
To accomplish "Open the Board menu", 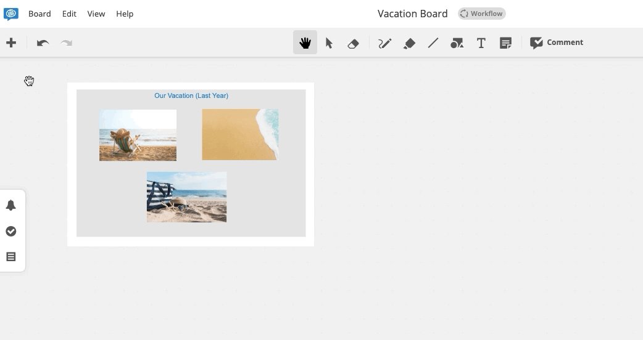I will [x=39, y=14].
